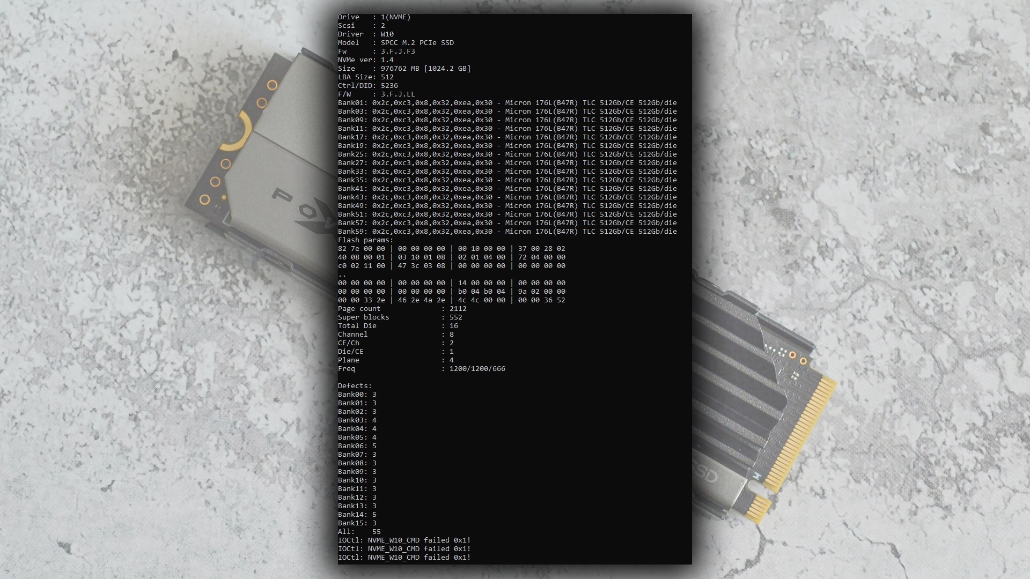Click hex row ending '14 00 00 00 | 00 00 00 00'

(x=452, y=283)
